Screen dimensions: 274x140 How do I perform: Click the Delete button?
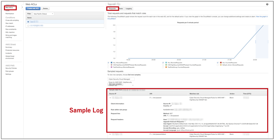pyautogui.click(x=46, y=9)
